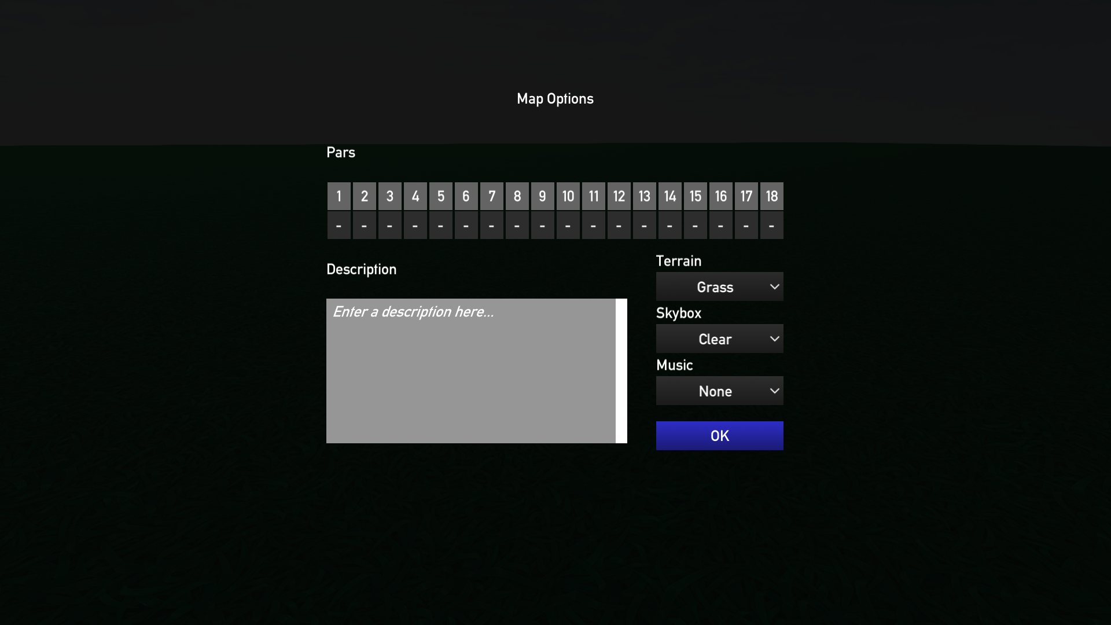Set the par value under hole 1

click(339, 225)
